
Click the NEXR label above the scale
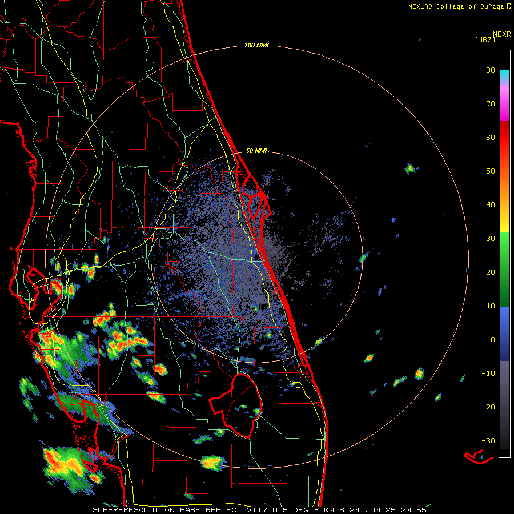pos(501,34)
